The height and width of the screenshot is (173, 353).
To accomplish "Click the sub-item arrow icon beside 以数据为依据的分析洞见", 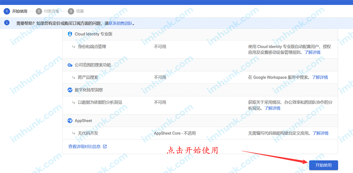I will click(74, 102).
